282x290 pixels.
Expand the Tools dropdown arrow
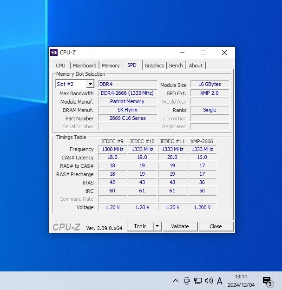coord(157,226)
